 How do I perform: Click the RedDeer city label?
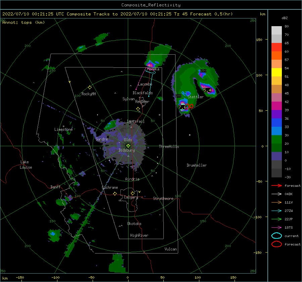(142, 102)
